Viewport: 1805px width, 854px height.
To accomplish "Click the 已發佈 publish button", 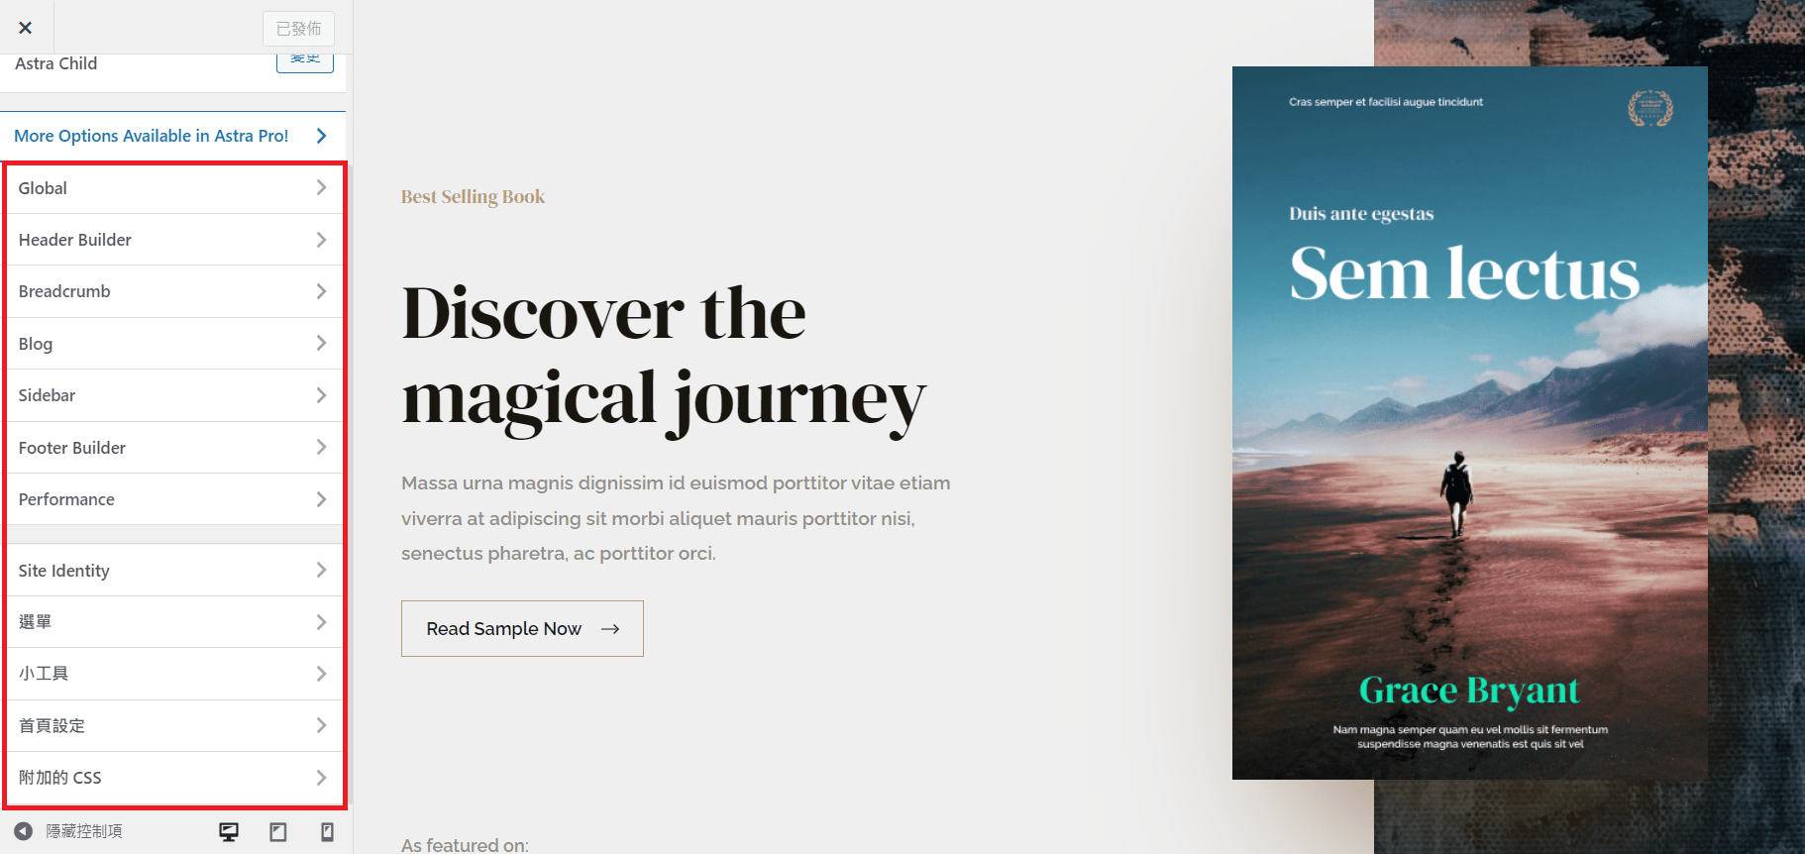I will point(298,29).
